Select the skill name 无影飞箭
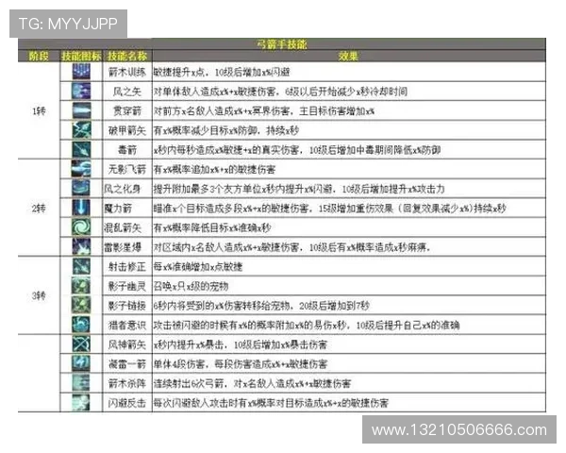 (127, 170)
